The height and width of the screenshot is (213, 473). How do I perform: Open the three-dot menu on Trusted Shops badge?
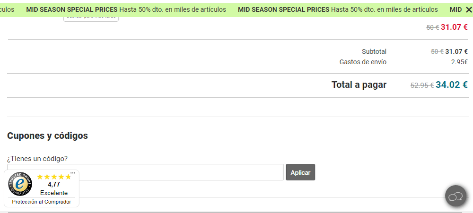coord(73,173)
